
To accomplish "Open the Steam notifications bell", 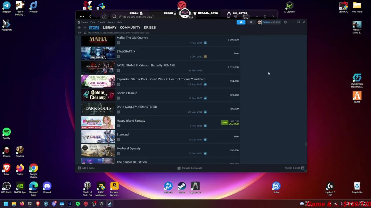I will tap(251, 22).
